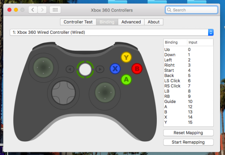
Task: Select the RB binding row
Action: point(188,96)
